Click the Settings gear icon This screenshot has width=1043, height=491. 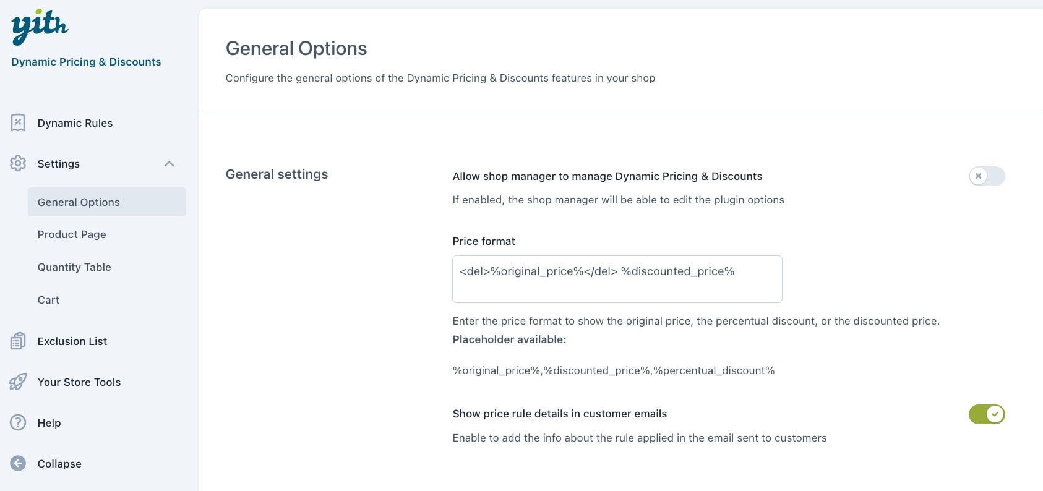18,163
